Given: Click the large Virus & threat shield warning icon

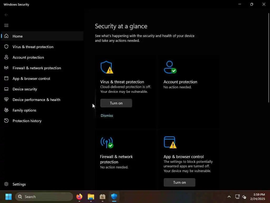Looking at the screenshot, I should 107,67.
